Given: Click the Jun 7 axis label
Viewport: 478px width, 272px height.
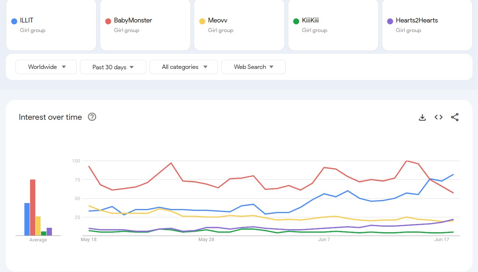Looking at the screenshot, I should 324,240.
